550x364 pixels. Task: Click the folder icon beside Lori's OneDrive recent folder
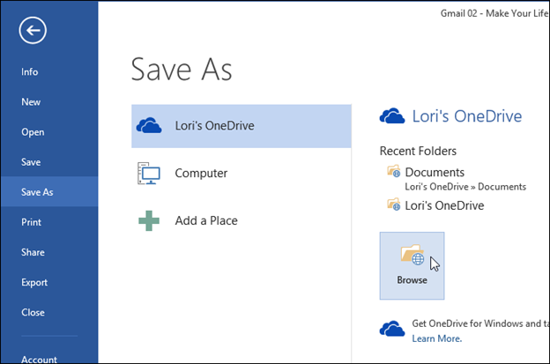point(394,204)
